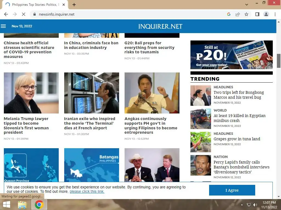The height and width of the screenshot is (210, 281).
Task: Click the Egyptian minibus crash thumbnail
Action: [x=201, y=119]
